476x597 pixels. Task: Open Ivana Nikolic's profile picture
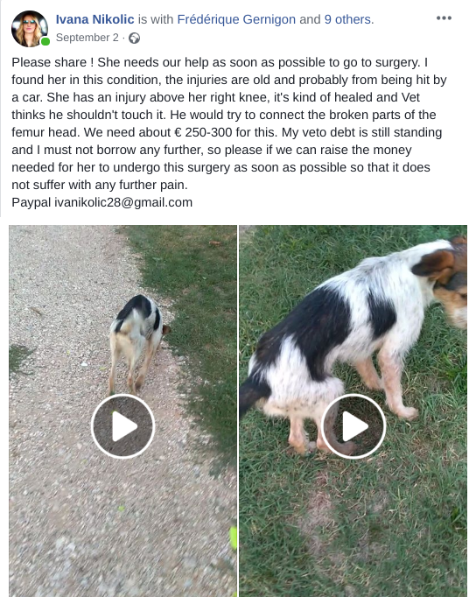pyautogui.click(x=30, y=29)
